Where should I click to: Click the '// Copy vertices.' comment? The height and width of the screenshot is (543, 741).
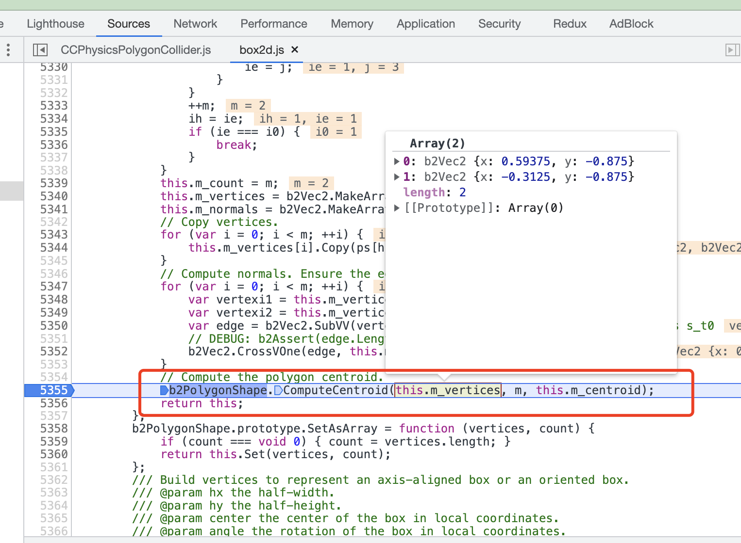tap(219, 222)
